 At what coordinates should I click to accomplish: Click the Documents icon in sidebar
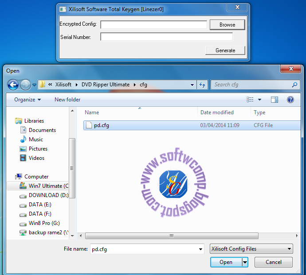coord(23,130)
